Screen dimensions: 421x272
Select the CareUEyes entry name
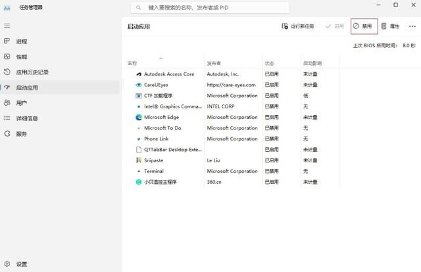(156, 85)
